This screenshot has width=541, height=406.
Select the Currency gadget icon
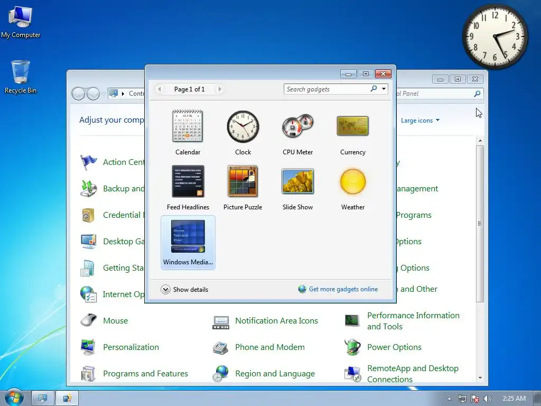click(x=352, y=126)
